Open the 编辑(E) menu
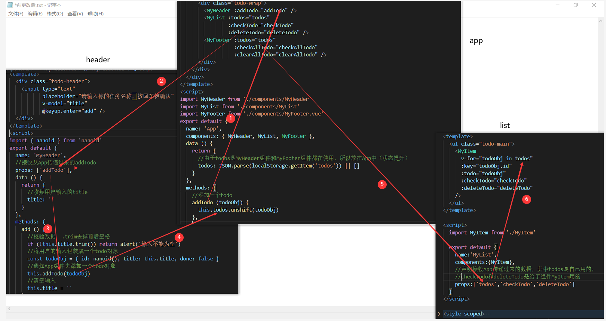Screen dimensions: 606x321 point(35,14)
